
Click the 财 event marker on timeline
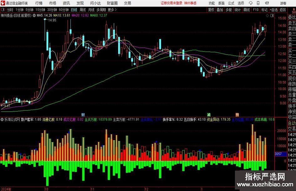[x=83, y=115]
